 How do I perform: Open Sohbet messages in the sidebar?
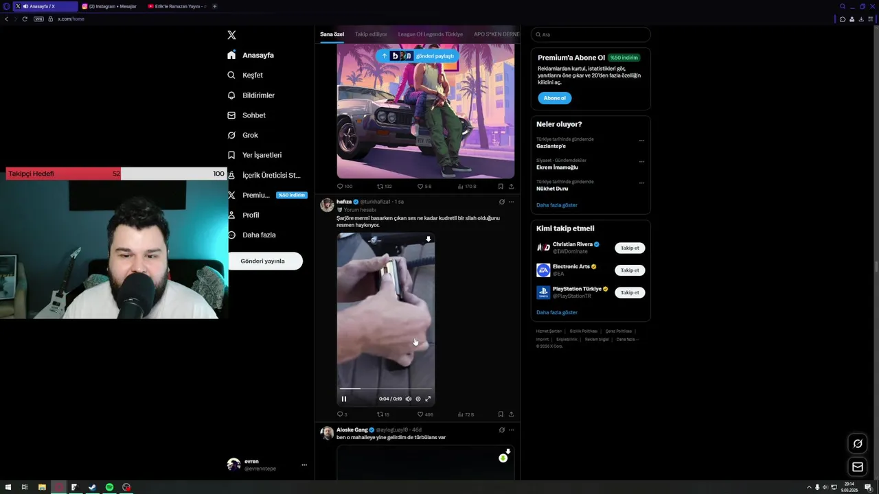click(x=247, y=115)
